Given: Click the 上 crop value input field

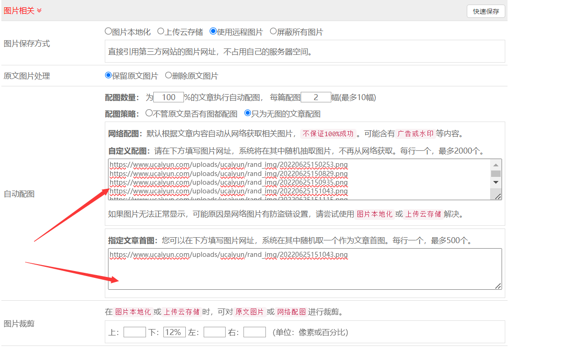Looking at the screenshot, I should coord(135,332).
